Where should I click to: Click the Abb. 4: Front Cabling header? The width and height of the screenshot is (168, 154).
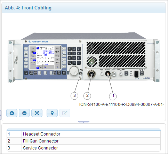tap(28, 8)
